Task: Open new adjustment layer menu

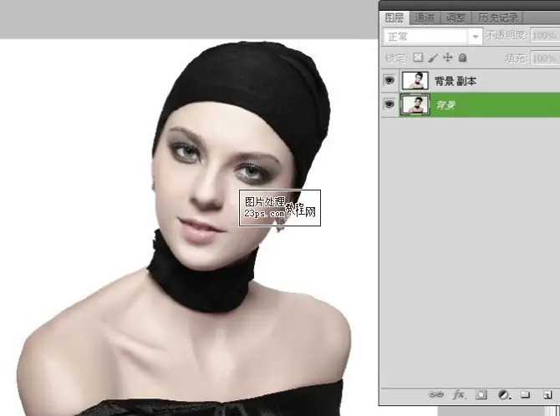Action: tap(503, 393)
